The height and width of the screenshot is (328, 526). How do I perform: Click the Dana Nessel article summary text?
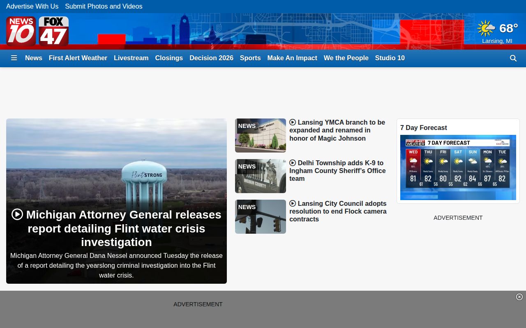point(116,265)
